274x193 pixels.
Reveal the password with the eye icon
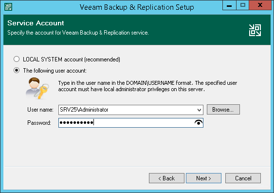(x=199, y=123)
